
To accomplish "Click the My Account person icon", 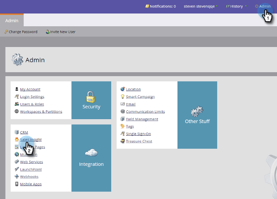I will (17, 89).
